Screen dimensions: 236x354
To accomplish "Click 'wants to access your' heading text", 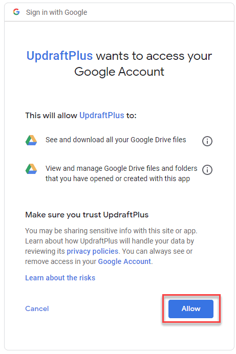I will point(154,56).
